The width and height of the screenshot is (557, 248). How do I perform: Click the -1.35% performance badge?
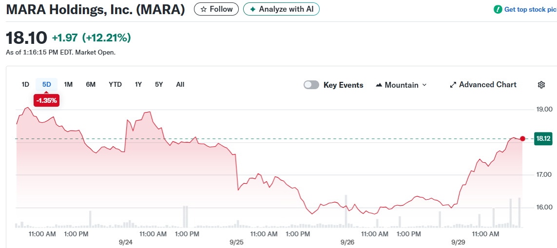click(x=46, y=100)
